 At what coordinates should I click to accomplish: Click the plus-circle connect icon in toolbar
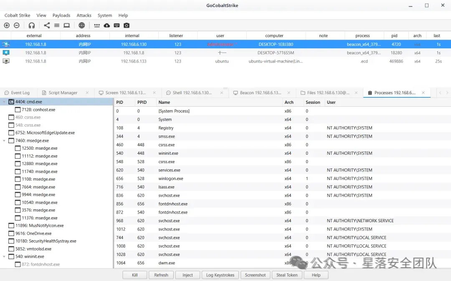(x=7, y=25)
